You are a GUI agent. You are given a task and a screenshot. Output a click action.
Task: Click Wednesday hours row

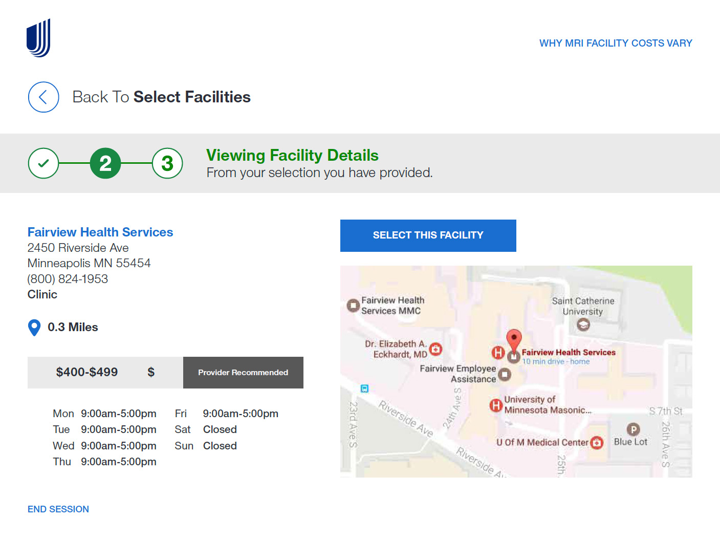pos(104,446)
